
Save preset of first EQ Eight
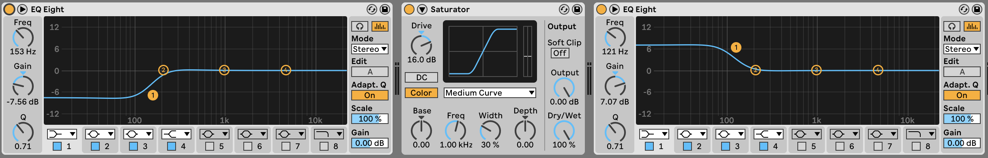pyautogui.click(x=385, y=9)
